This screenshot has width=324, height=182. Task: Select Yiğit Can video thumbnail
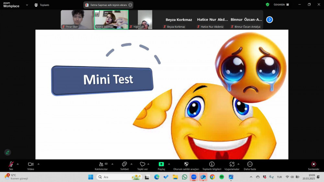click(145, 20)
